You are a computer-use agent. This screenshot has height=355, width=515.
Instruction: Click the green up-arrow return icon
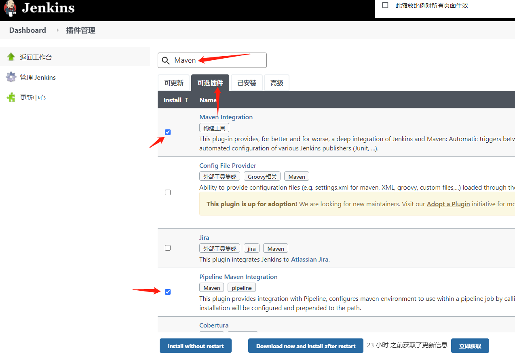click(11, 57)
